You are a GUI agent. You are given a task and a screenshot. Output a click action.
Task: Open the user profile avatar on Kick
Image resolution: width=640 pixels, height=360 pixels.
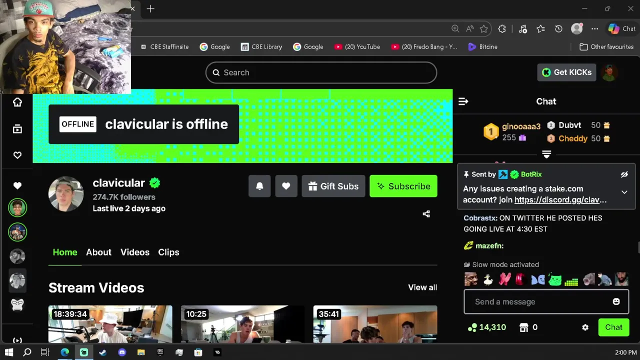[x=608, y=72]
